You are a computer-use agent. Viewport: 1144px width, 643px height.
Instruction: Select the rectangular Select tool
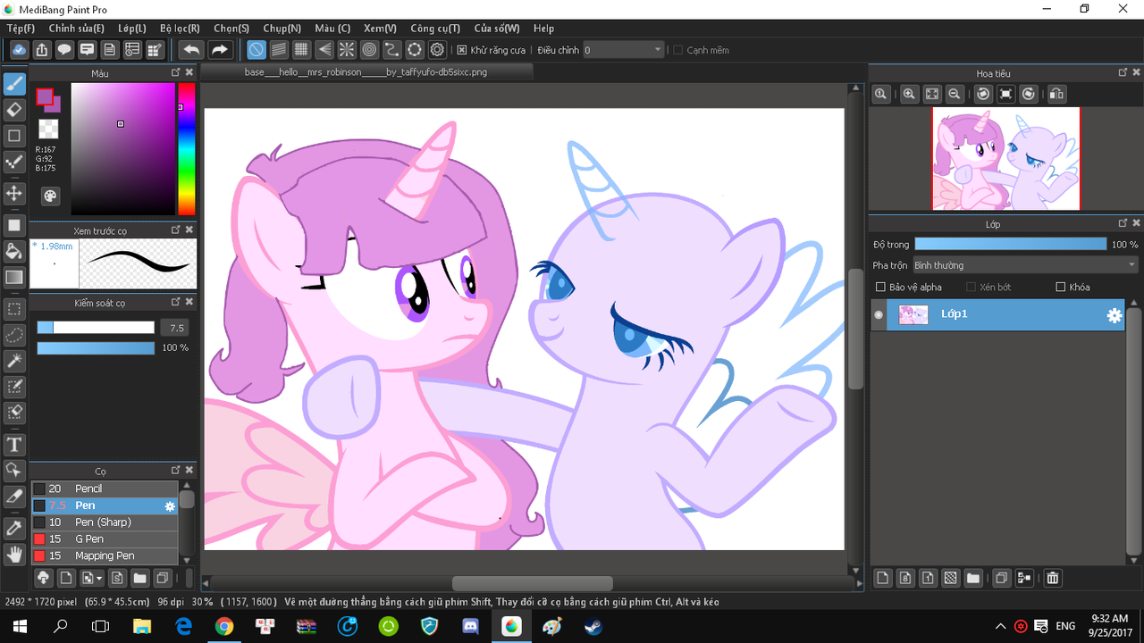click(x=14, y=309)
